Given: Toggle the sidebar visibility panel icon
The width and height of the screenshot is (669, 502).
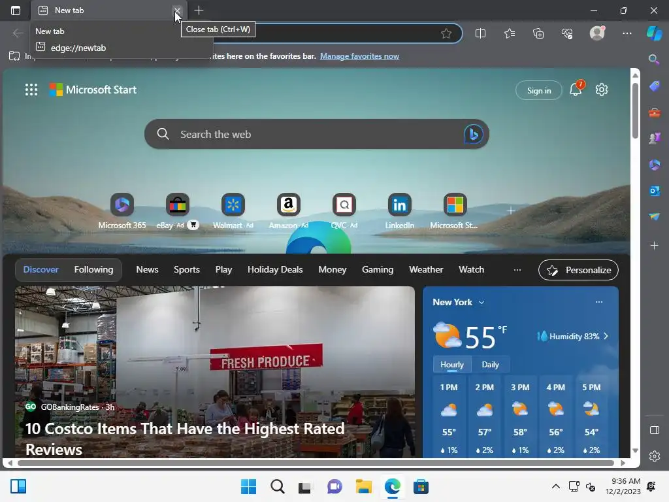Looking at the screenshot, I should [x=655, y=430].
